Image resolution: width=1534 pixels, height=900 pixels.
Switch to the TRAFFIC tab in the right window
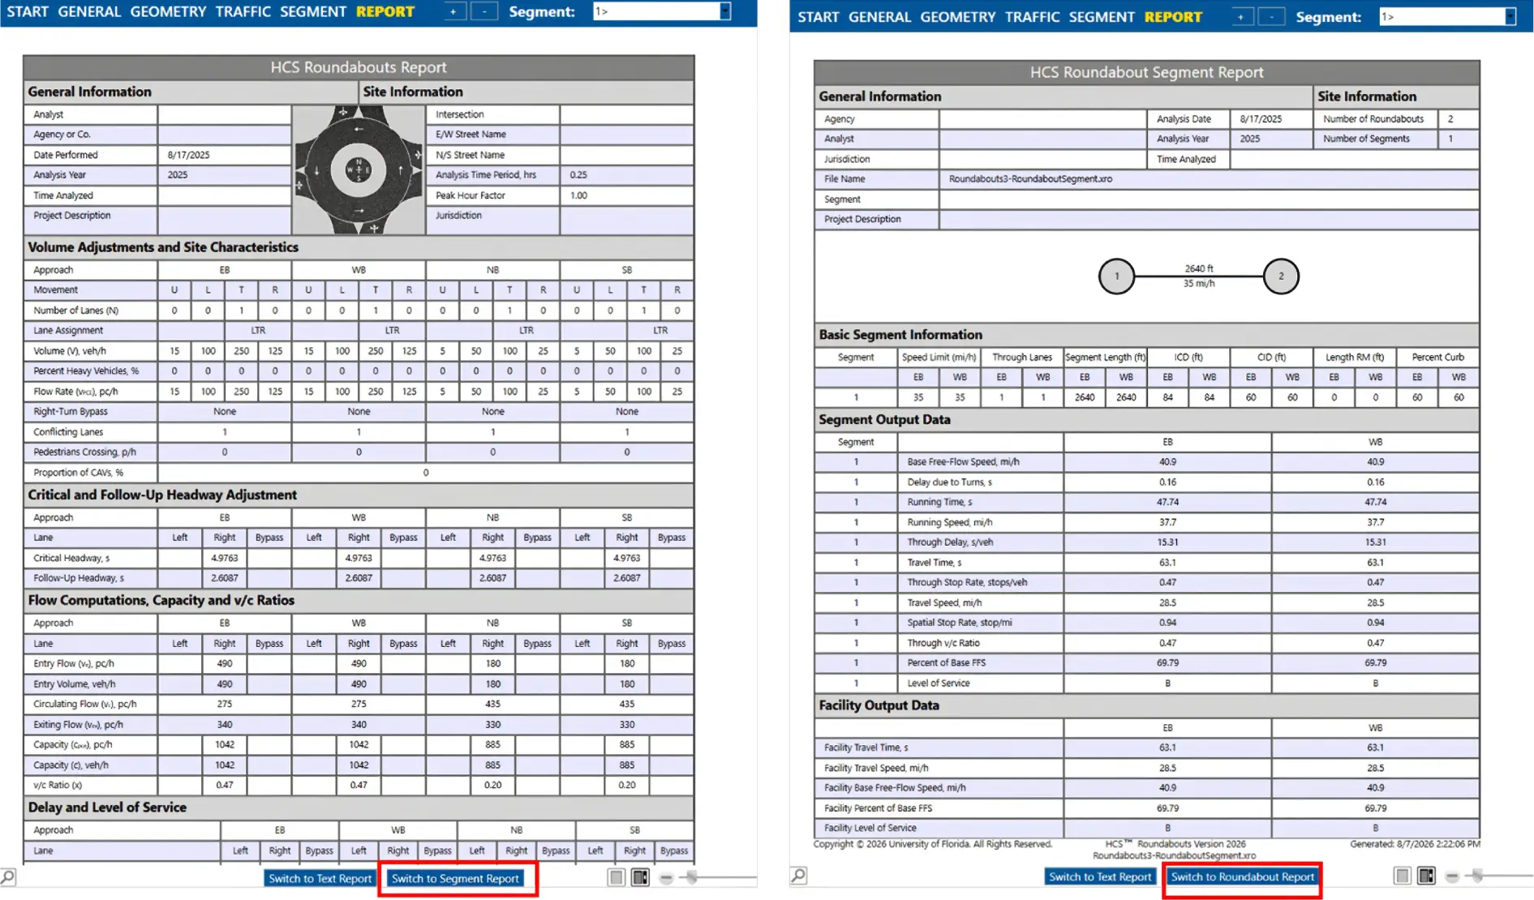pyautogui.click(x=1032, y=16)
